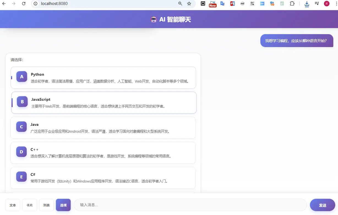Open the media playlist control icon
338x215 pixels.
point(317,4)
